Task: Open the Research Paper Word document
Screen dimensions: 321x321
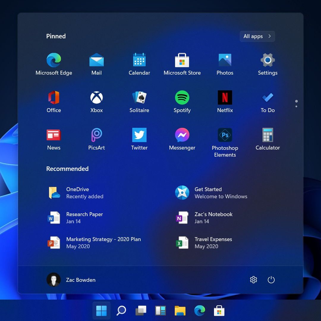Action: [84, 218]
